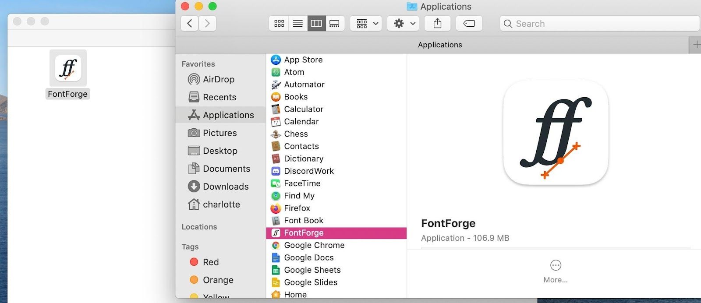
Task: Select Calendar in the list
Action: coord(336,121)
